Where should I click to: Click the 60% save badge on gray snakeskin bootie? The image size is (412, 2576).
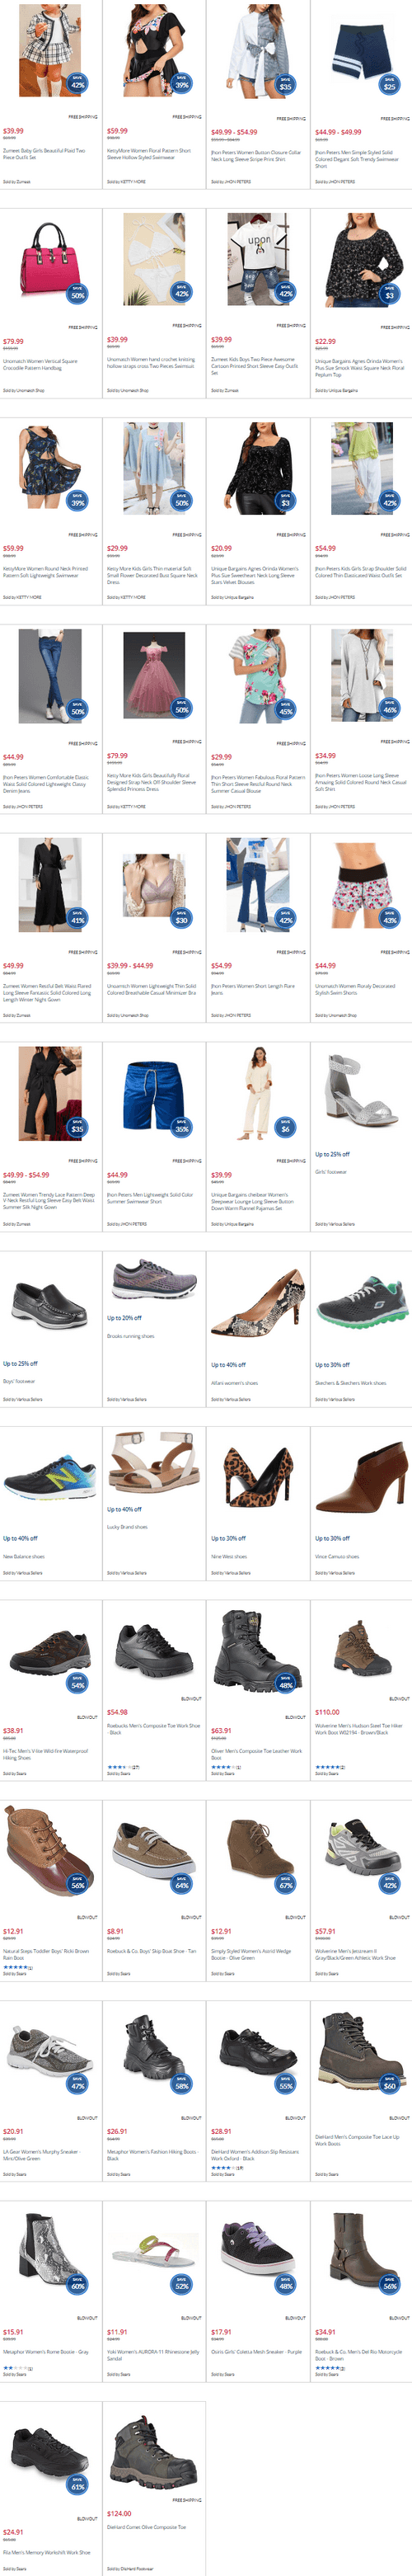(x=77, y=2285)
